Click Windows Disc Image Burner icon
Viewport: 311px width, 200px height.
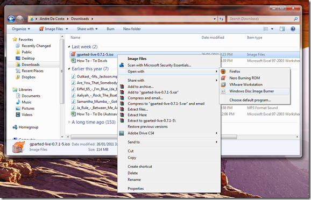223,91
